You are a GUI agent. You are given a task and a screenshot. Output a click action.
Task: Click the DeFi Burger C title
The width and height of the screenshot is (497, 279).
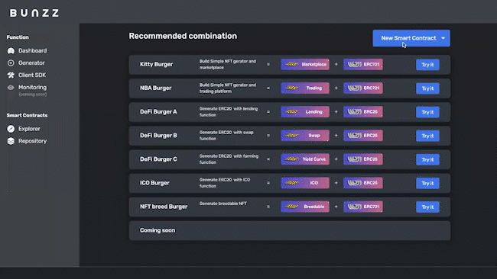pos(158,159)
